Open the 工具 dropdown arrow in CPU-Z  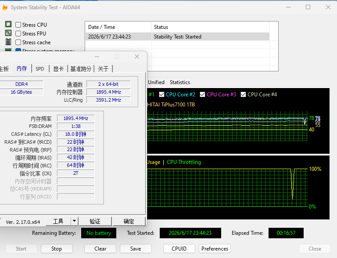74,221
